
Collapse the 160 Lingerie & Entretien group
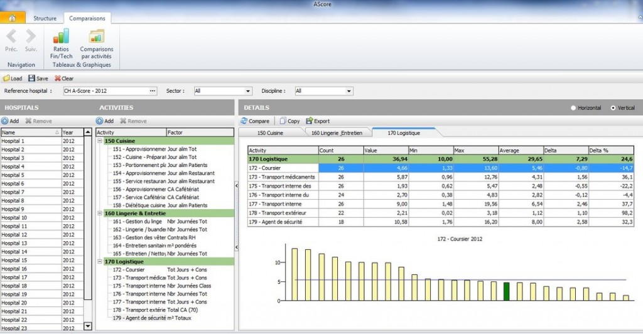(100, 213)
